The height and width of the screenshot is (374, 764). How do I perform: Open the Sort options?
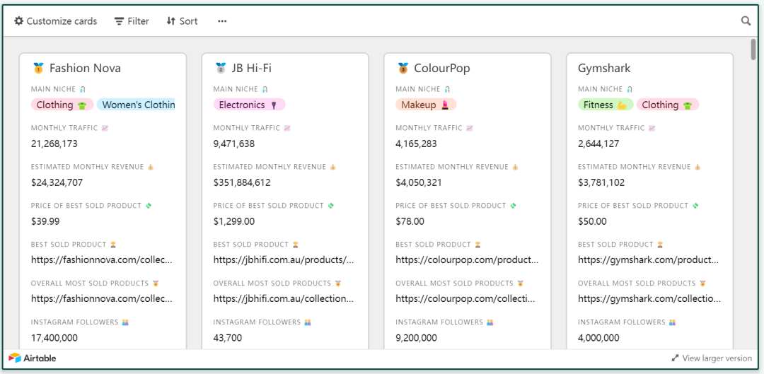tap(182, 21)
